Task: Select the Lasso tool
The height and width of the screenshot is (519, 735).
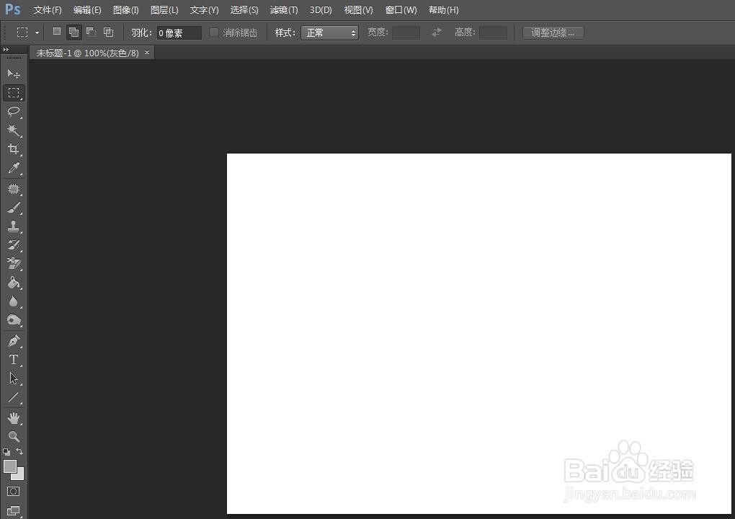Action: 14,112
